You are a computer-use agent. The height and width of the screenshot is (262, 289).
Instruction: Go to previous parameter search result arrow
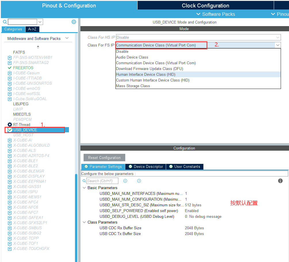pyautogui.click(x=125, y=181)
